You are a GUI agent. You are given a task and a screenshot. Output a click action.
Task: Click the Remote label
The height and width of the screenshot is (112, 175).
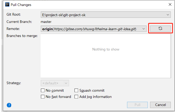pyautogui.click(x=13, y=29)
